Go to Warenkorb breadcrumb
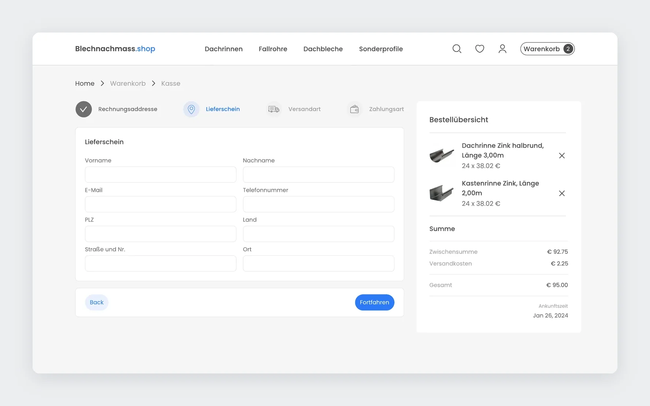The image size is (650, 406). (x=128, y=83)
